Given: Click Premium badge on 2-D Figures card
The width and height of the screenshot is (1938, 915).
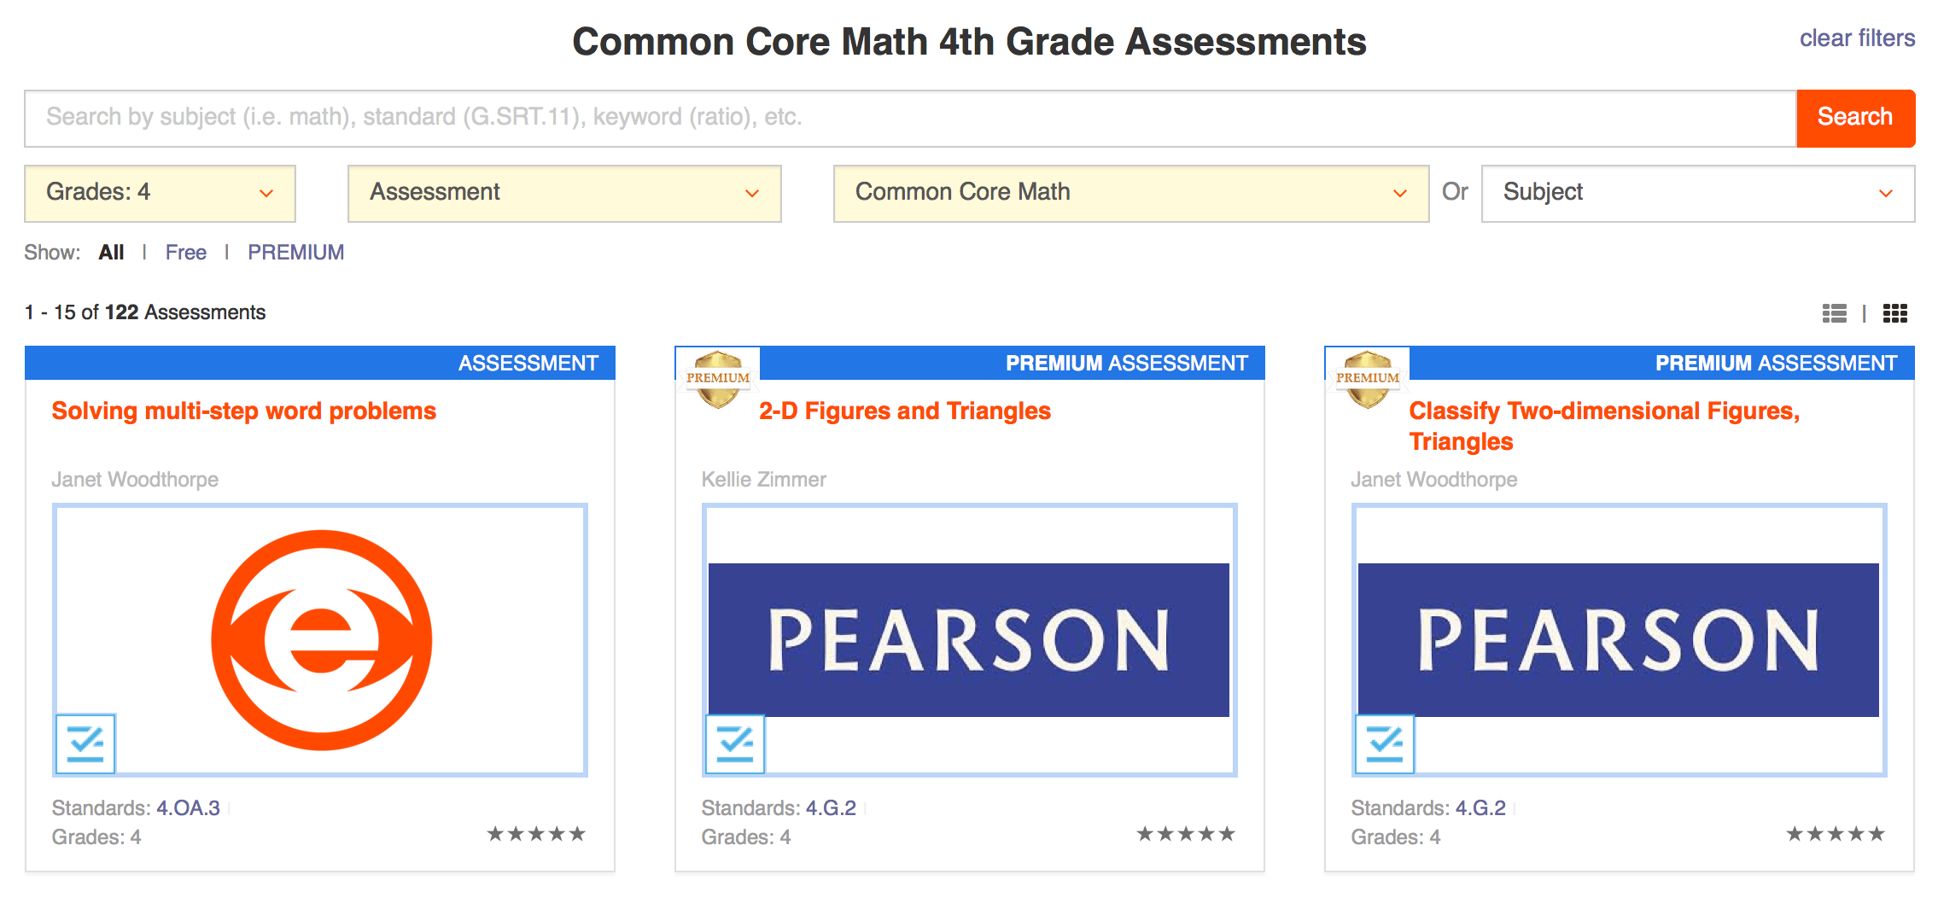Looking at the screenshot, I should pyautogui.click(x=718, y=379).
